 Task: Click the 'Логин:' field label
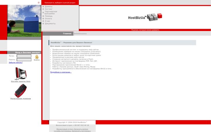[11, 56]
